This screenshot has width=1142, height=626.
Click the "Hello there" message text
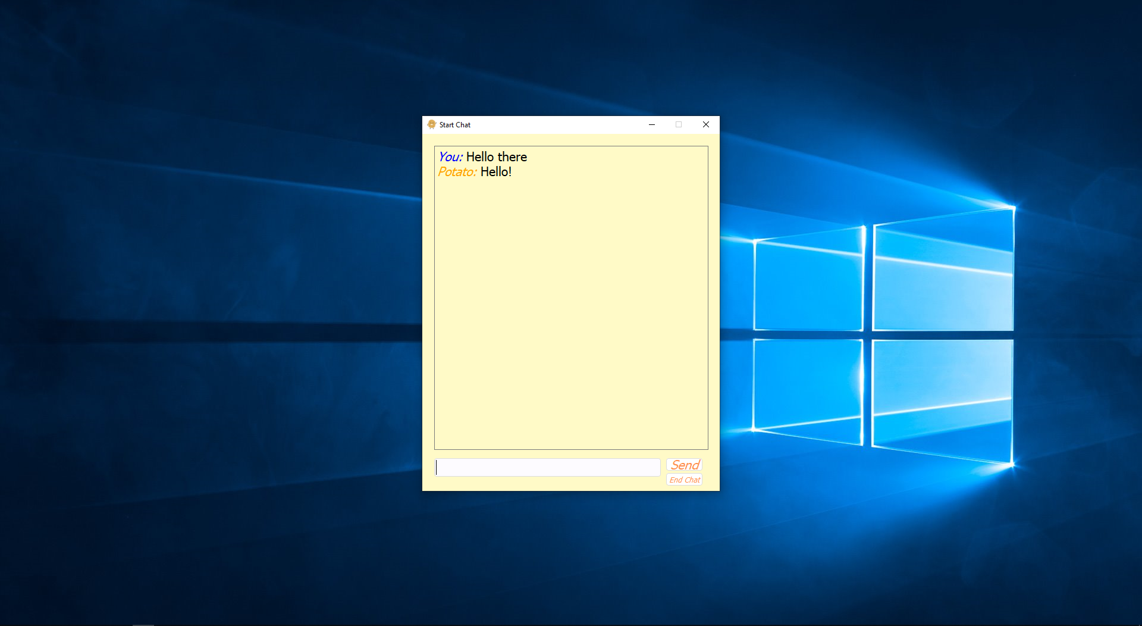click(x=497, y=157)
